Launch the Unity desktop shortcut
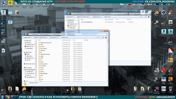 coord(156,23)
